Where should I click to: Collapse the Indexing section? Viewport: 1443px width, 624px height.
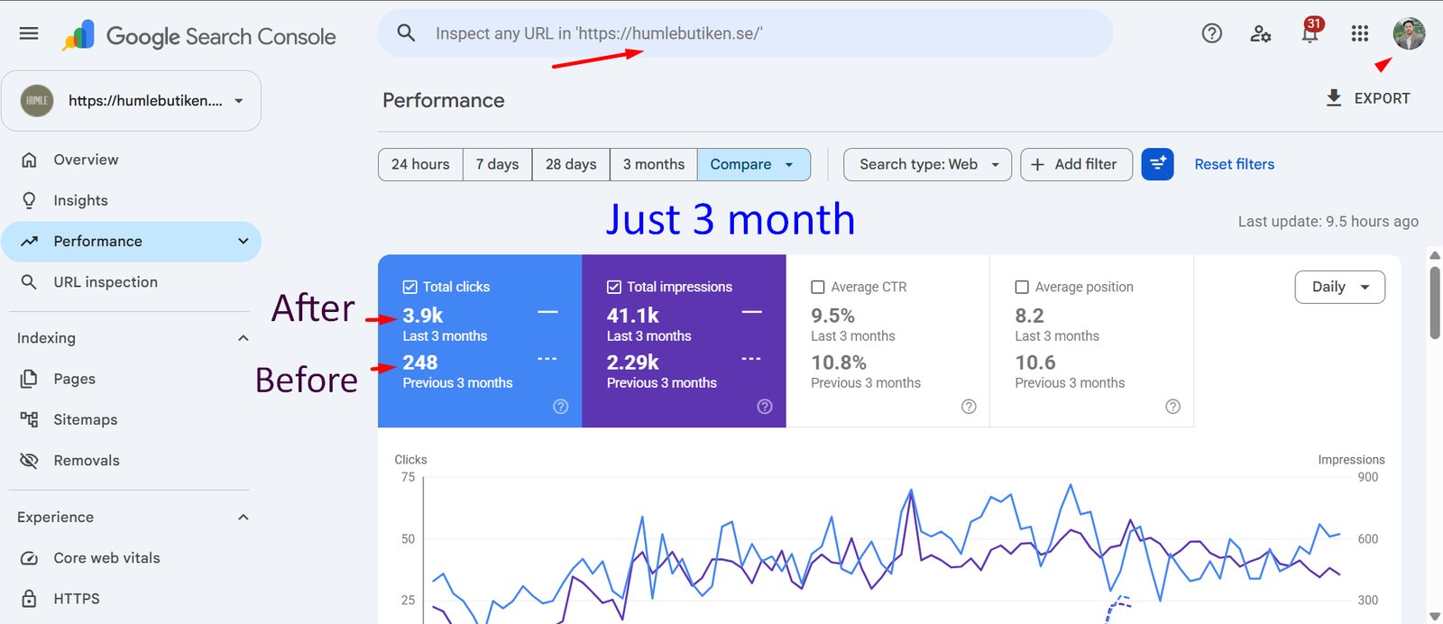(243, 338)
